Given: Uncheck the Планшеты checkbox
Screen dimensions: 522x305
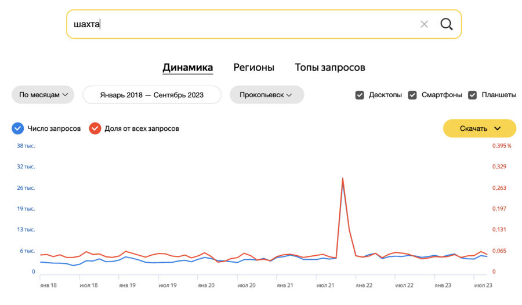Looking at the screenshot, I should click(473, 95).
